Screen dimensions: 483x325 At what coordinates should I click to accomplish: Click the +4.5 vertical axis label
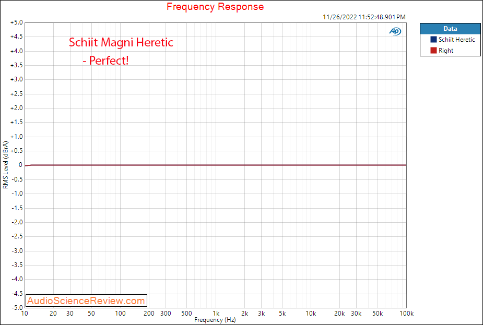pyautogui.click(x=16, y=37)
